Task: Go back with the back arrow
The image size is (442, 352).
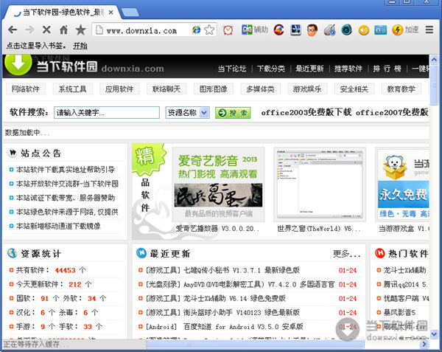Action: (13, 30)
